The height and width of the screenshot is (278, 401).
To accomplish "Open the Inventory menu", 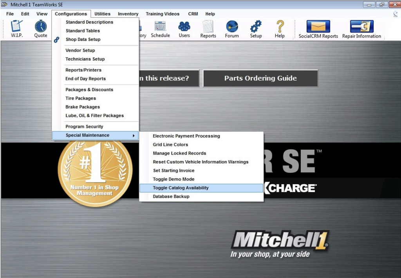I will (x=128, y=14).
